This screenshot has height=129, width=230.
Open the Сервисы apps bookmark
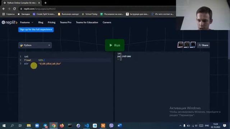9,14
